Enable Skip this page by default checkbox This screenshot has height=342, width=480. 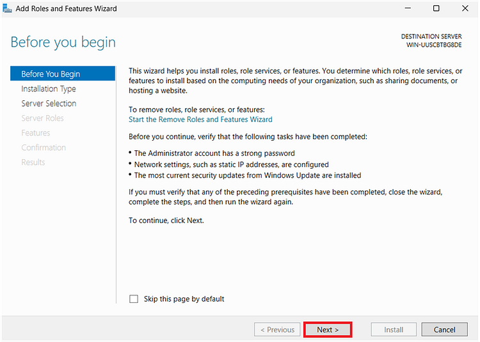(134, 299)
